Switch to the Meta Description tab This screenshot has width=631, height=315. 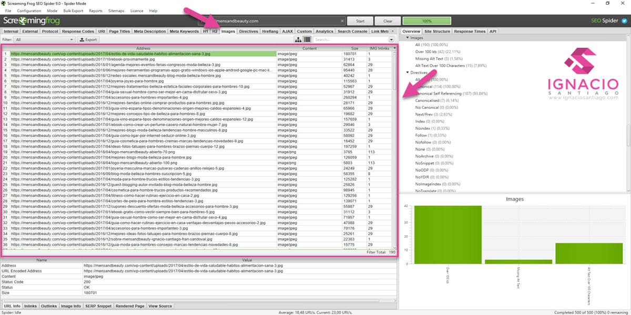[150, 31]
